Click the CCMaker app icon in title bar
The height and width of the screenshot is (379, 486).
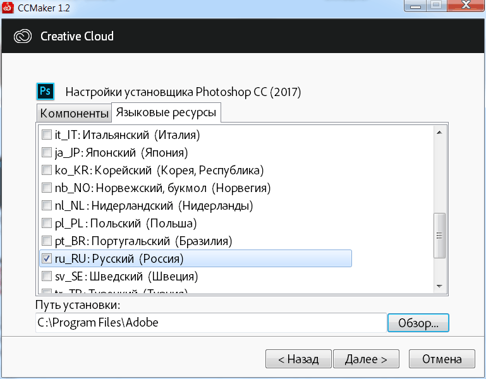pyautogui.click(x=8, y=7)
